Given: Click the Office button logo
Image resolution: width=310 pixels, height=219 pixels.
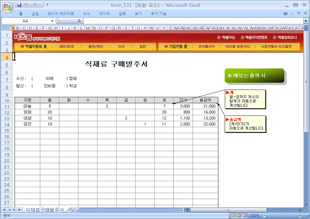Looking at the screenshot, I should click(x=7, y=6).
